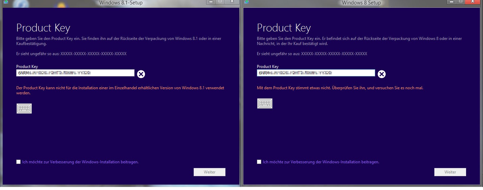Tick improvement checkbox in Windows 8.1-Setup

tap(19, 162)
